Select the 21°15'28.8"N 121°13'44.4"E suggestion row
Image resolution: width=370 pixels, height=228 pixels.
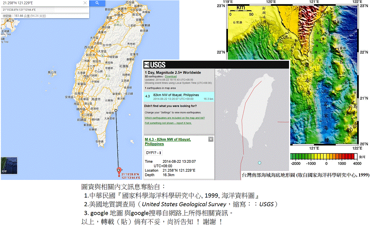pos(45,10)
